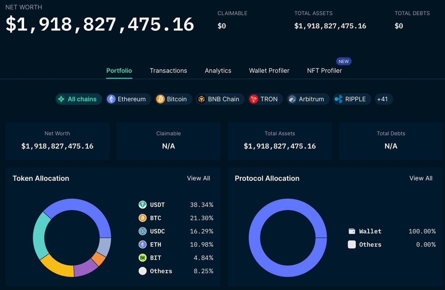The image size is (445, 290).
Task: Click the USDT token icon in legend
Action: coord(143,205)
